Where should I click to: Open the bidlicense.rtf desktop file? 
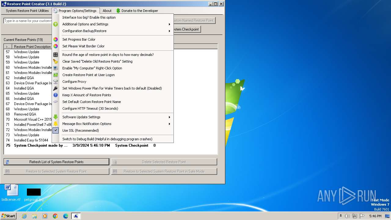pos(11,193)
